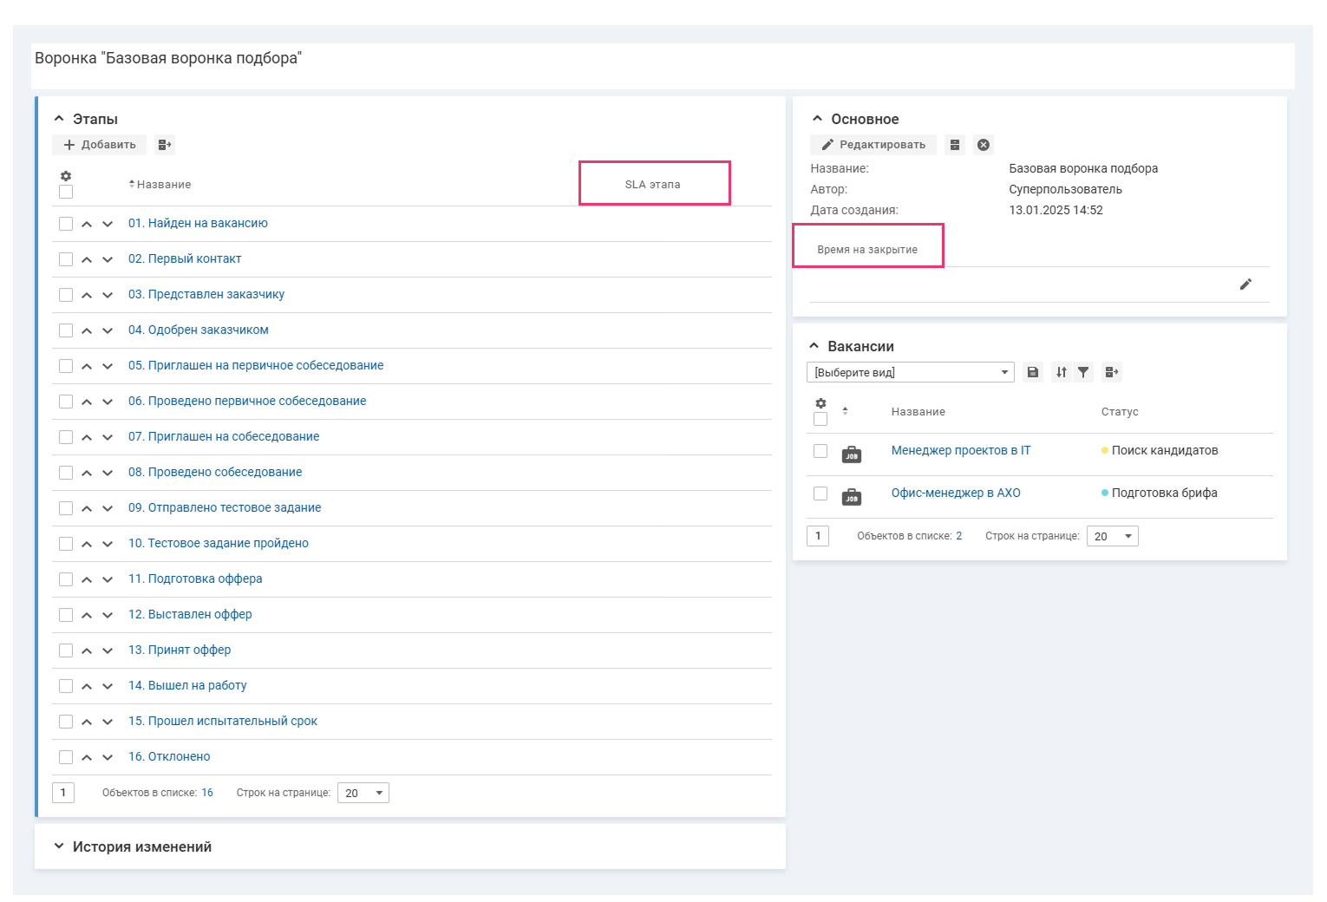Move stage 10 down with the arrow
The image size is (1327, 902).
(x=108, y=544)
